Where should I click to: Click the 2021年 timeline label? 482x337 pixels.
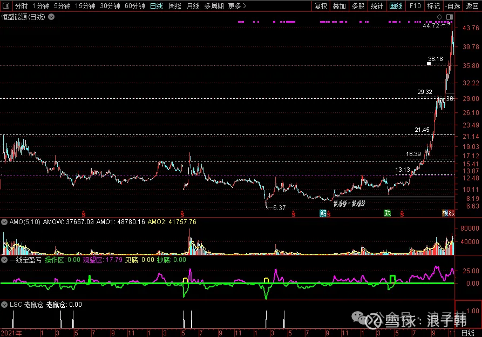click(11, 333)
